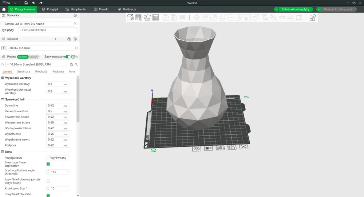Switch to the Urządzenie tab
This screenshot has height=197, width=364.
(76, 9)
